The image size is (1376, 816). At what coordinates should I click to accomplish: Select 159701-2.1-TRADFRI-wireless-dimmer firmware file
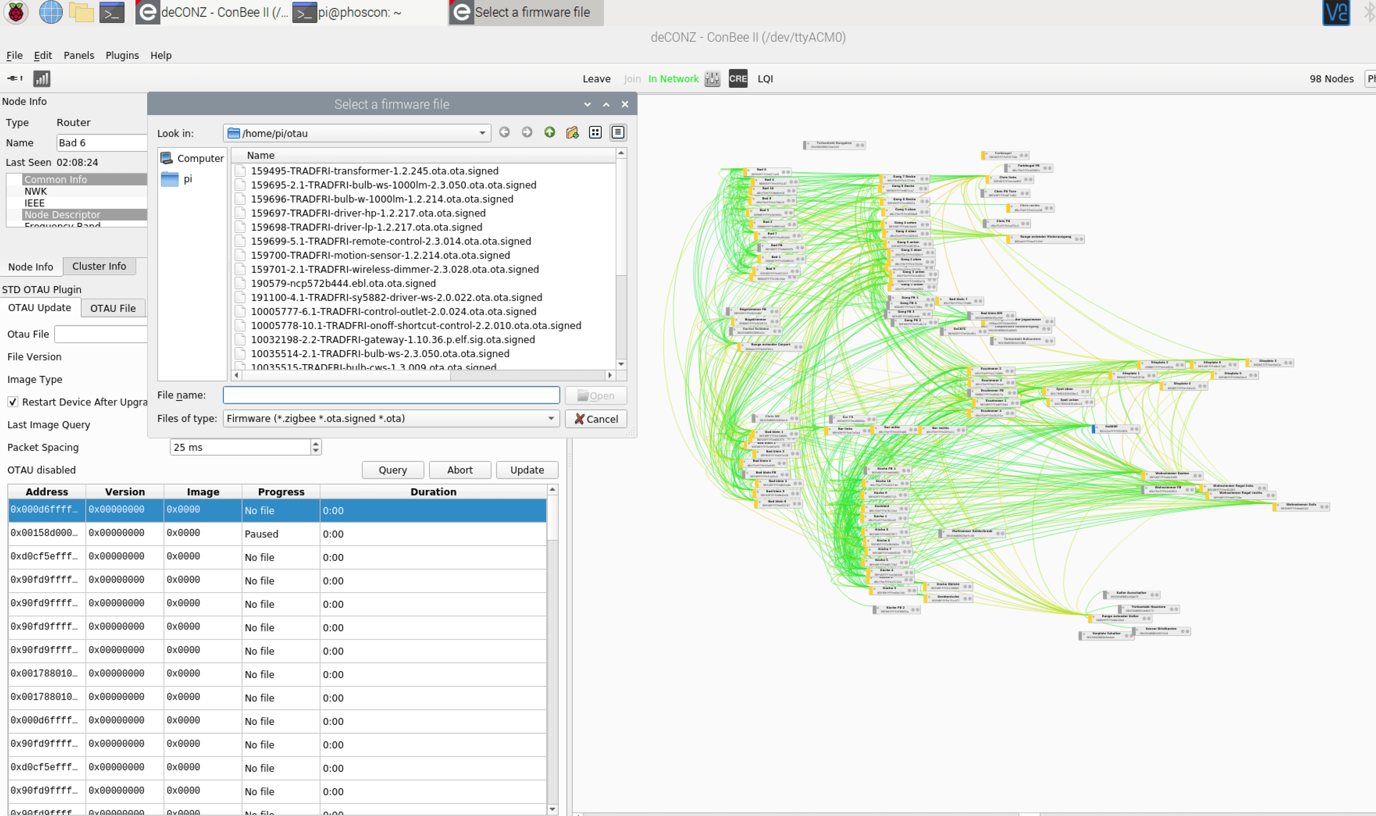pos(394,269)
